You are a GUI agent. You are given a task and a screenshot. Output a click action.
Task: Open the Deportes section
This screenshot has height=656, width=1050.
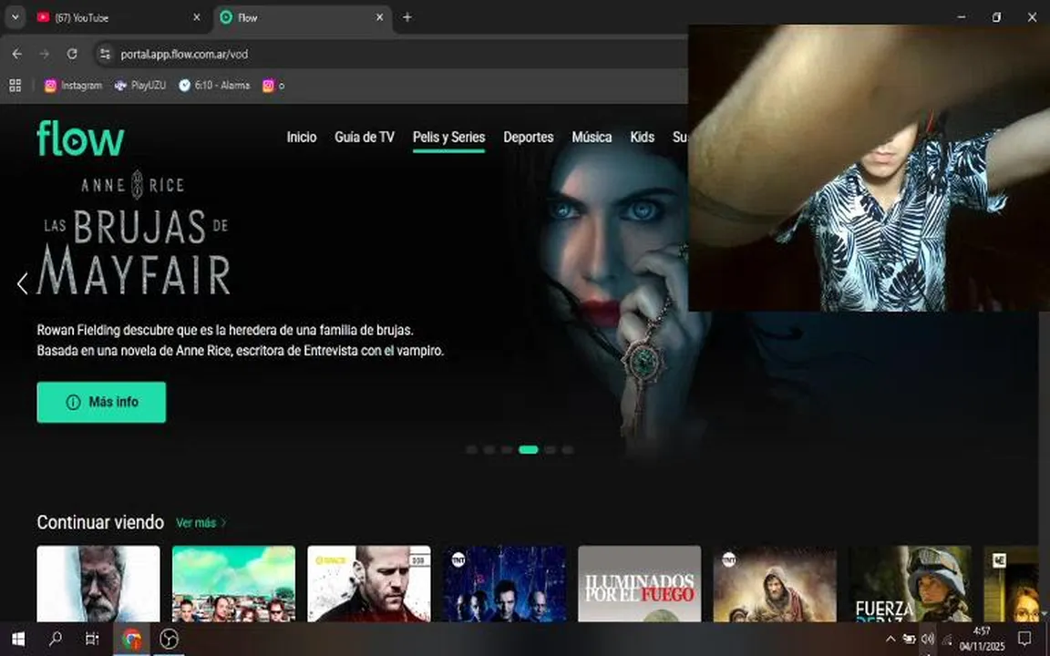click(529, 138)
